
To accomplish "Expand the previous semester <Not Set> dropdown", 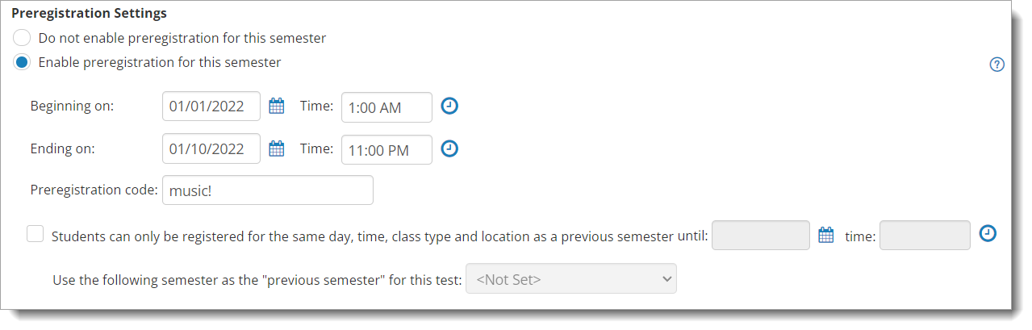I will point(571,279).
